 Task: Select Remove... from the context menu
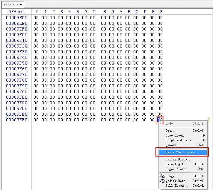point(183,145)
